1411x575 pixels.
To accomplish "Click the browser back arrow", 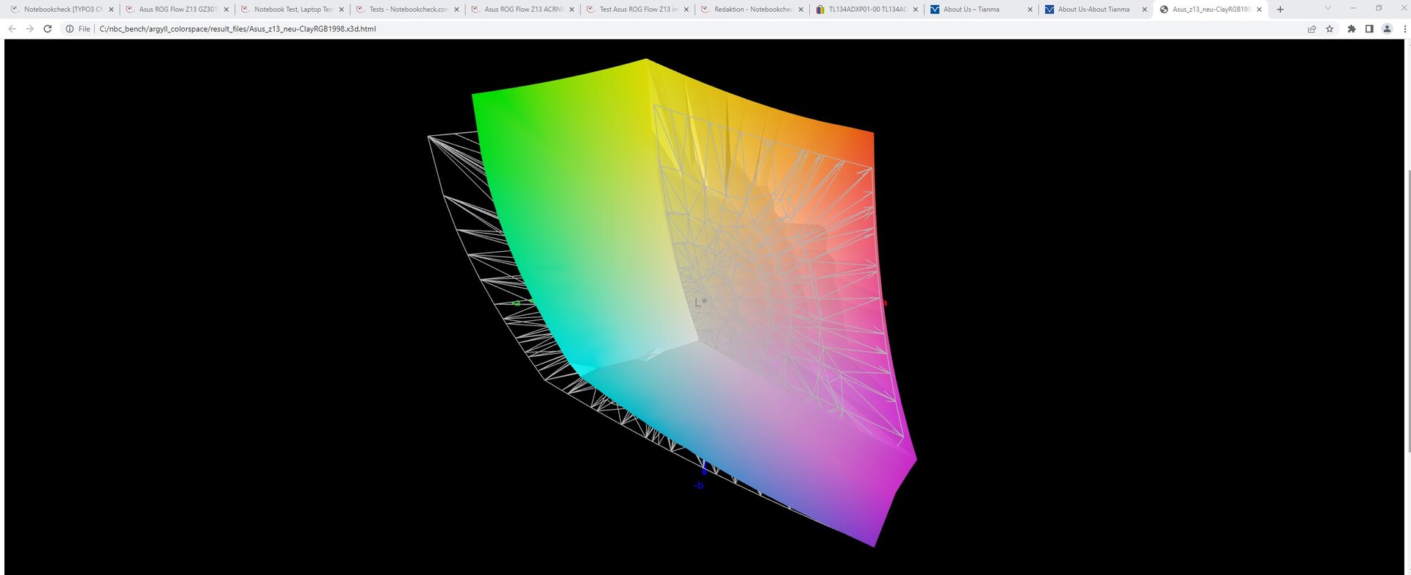I will coord(12,29).
